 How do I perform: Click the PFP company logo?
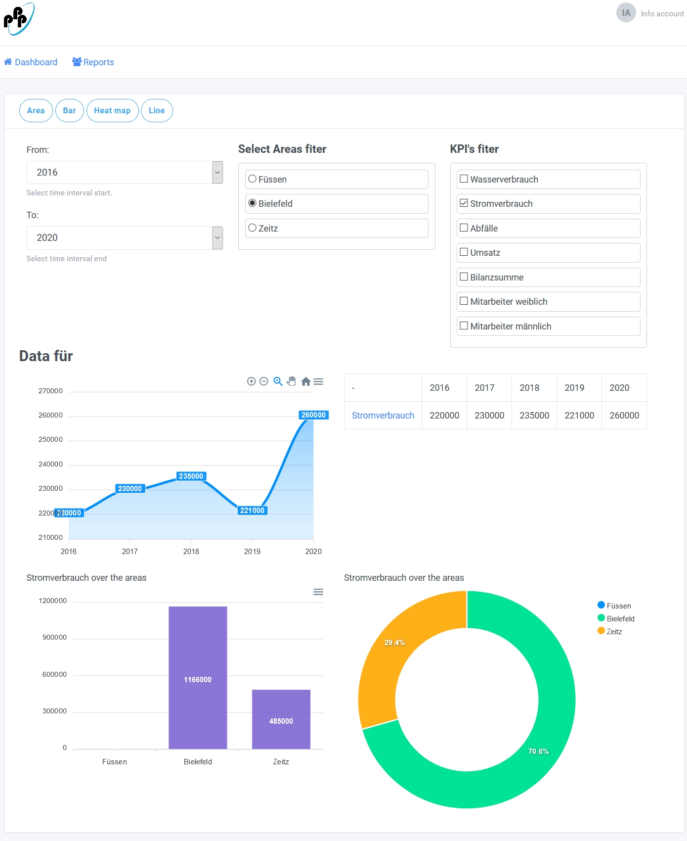[19, 19]
